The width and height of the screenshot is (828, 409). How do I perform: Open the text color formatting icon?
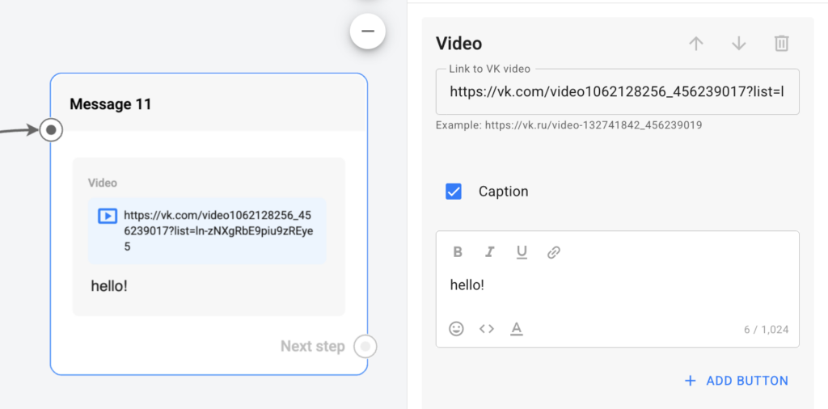[x=517, y=329]
